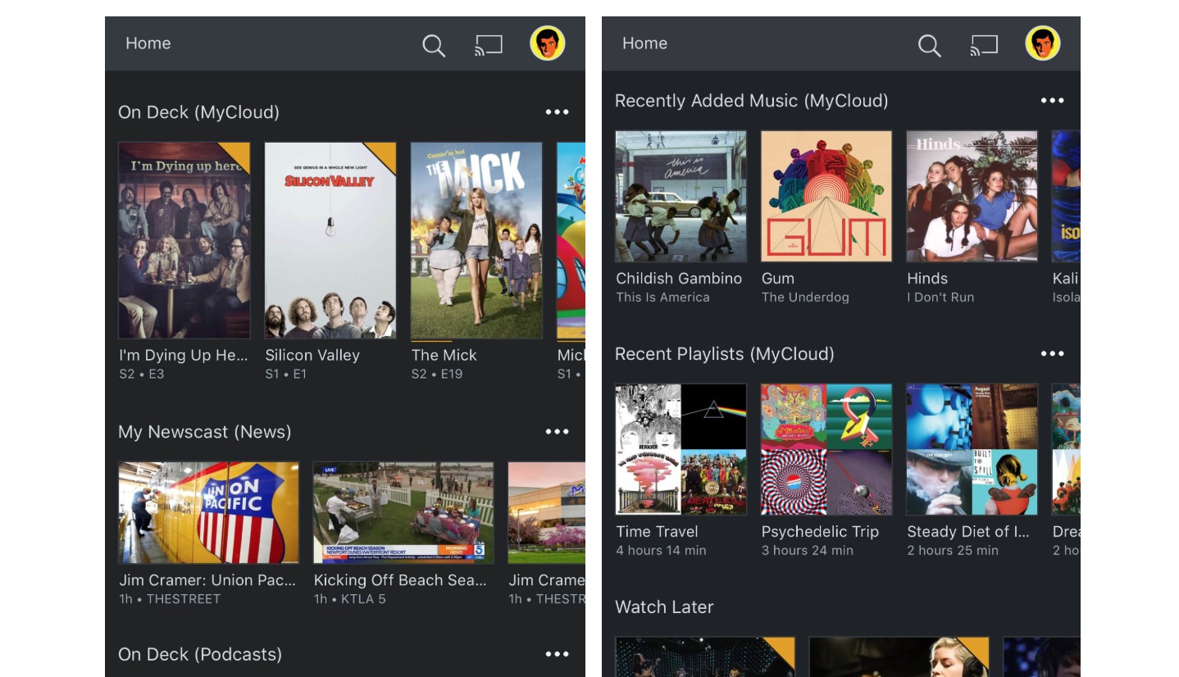Open search from the left screen

click(434, 46)
